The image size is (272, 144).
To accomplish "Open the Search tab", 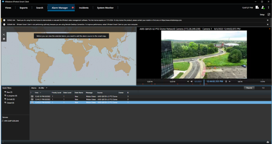I will coord(40,8).
